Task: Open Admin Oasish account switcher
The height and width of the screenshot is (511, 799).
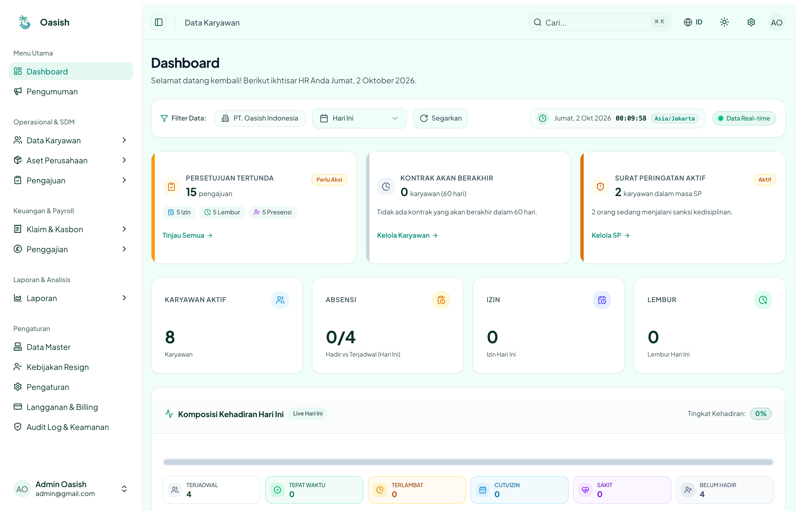Action: (x=71, y=489)
